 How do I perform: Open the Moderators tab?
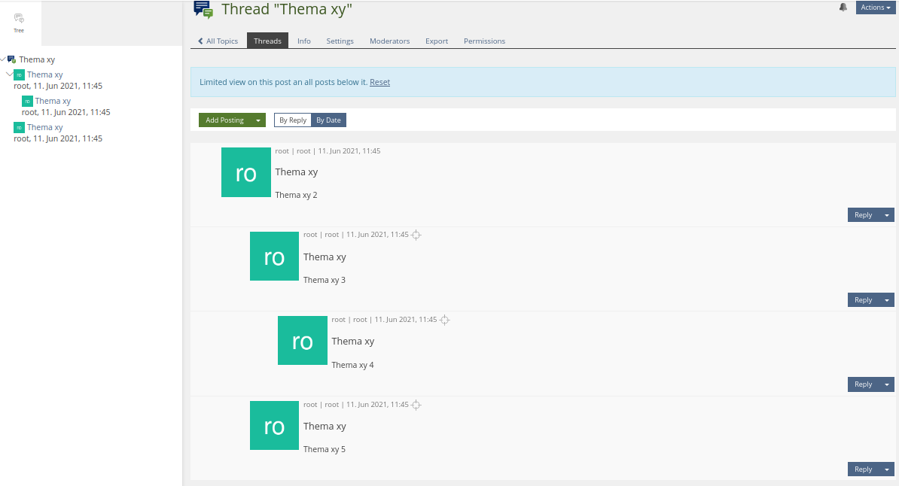click(x=389, y=41)
